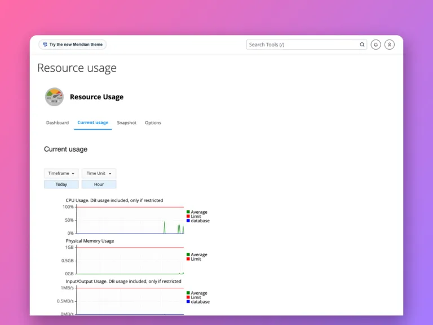Click the 'Physical Memory Usage' chart title
The image size is (433, 325).
(x=90, y=241)
